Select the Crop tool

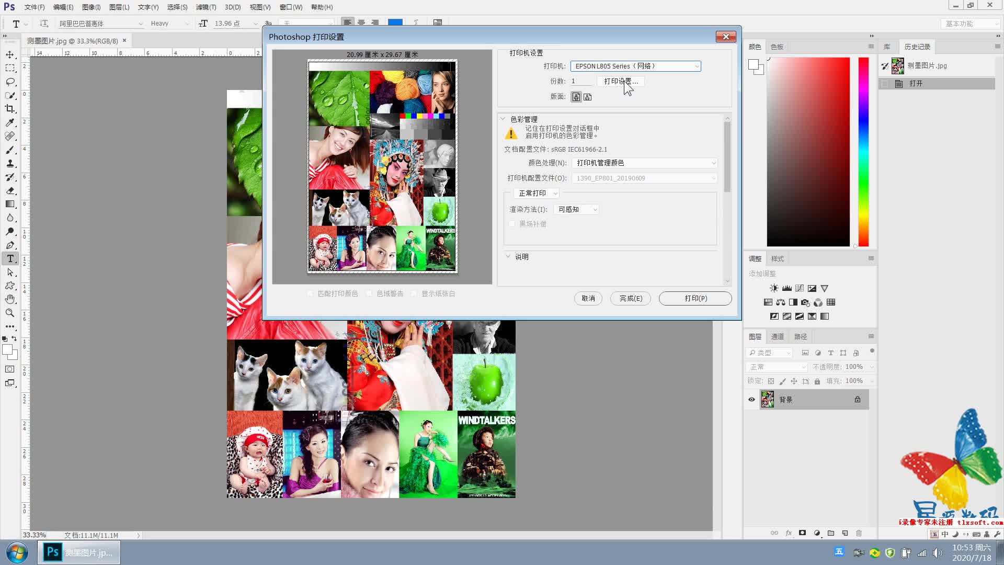[x=10, y=109]
